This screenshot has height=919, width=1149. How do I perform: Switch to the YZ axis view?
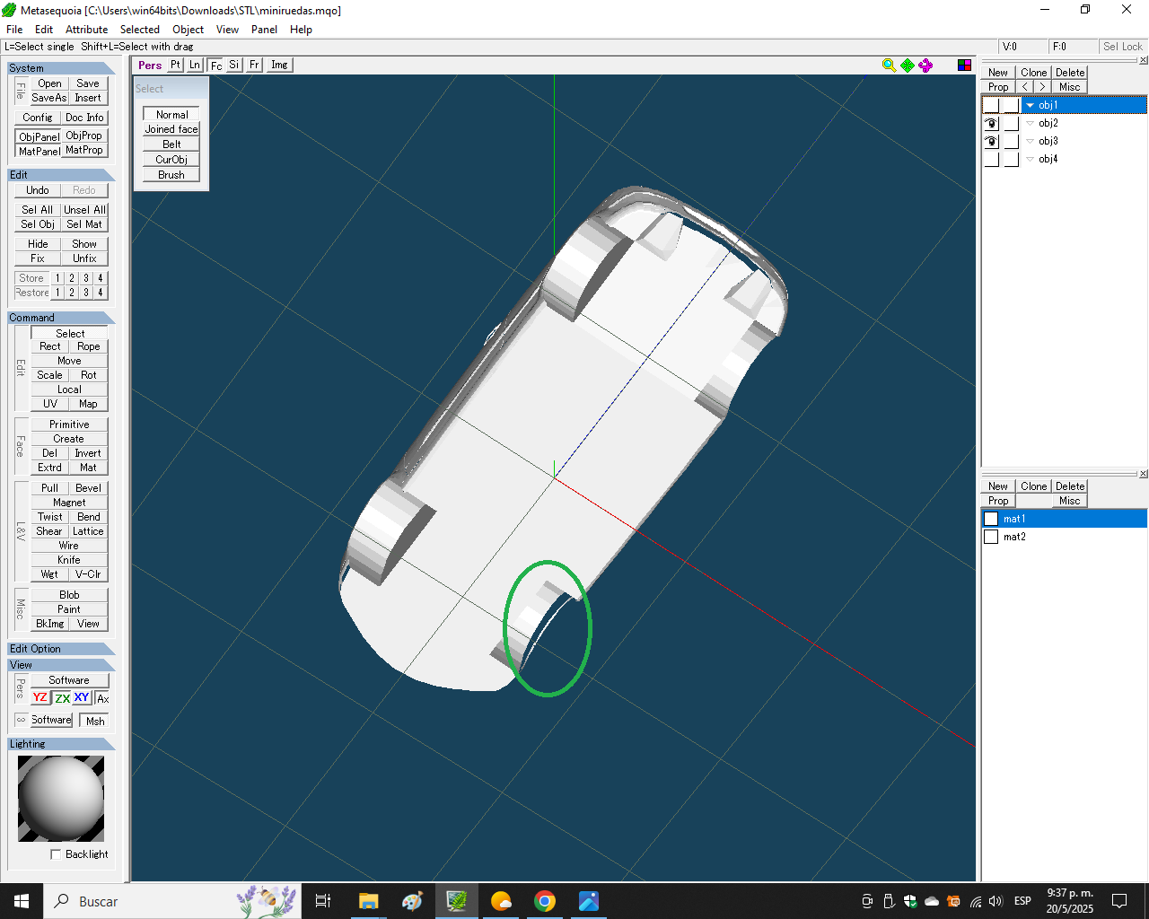click(40, 697)
